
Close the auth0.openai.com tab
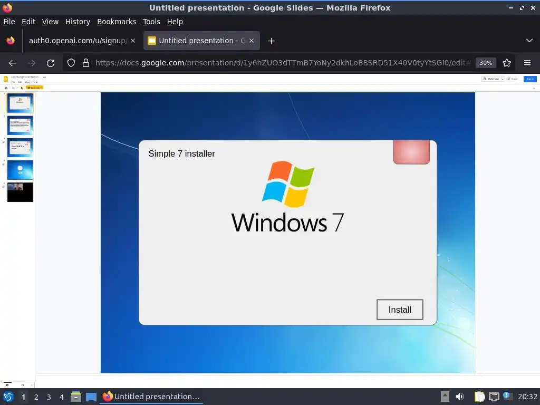[x=133, y=41]
